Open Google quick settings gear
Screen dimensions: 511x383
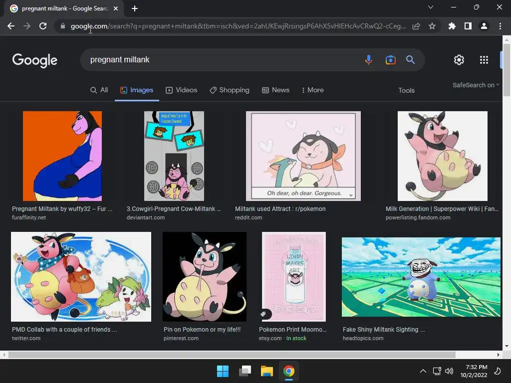tap(459, 60)
